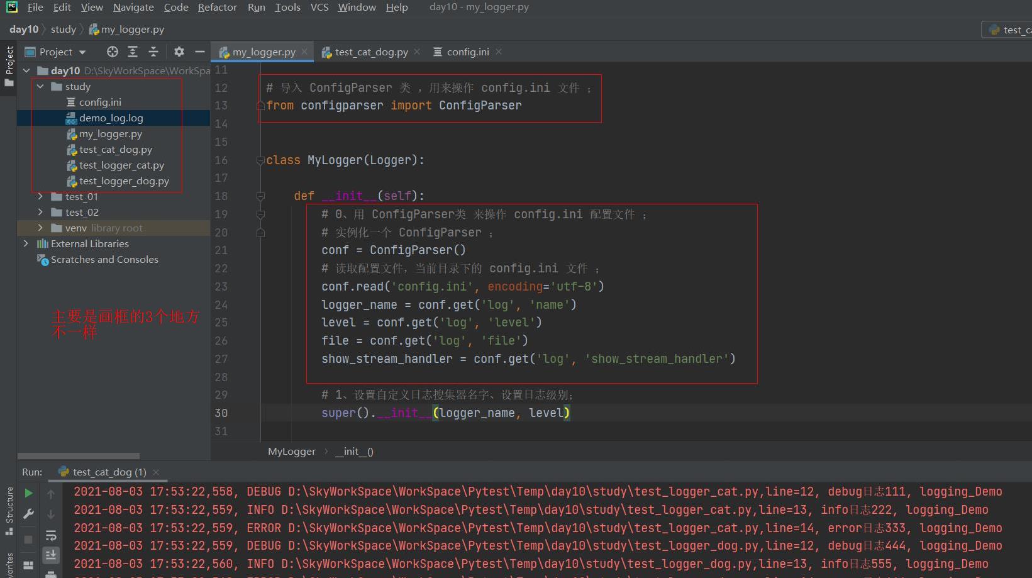Expand the venv library root folder

[40, 228]
